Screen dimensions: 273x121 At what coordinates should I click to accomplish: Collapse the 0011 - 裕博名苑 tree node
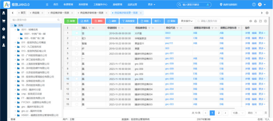15,30
